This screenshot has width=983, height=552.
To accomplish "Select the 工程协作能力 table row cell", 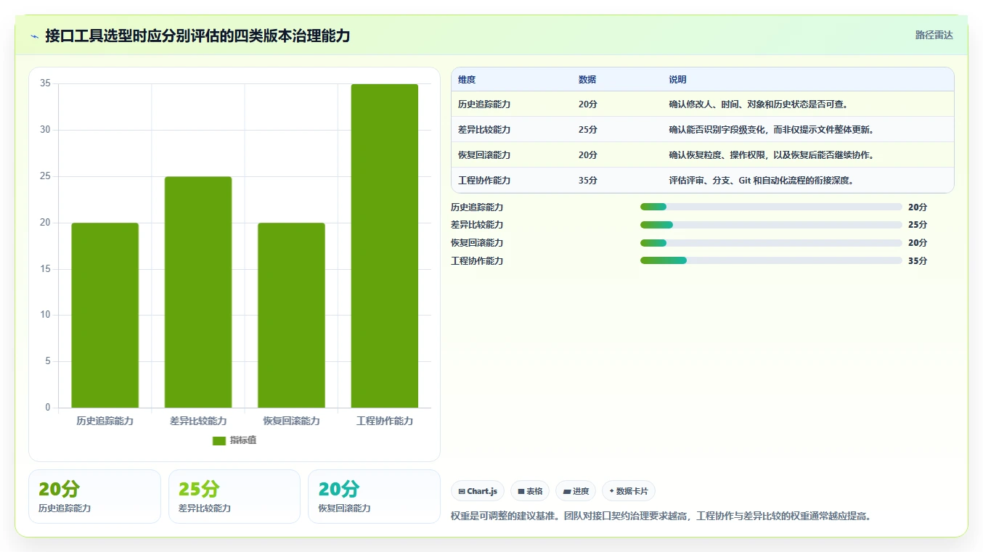I will pyautogui.click(x=484, y=180).
